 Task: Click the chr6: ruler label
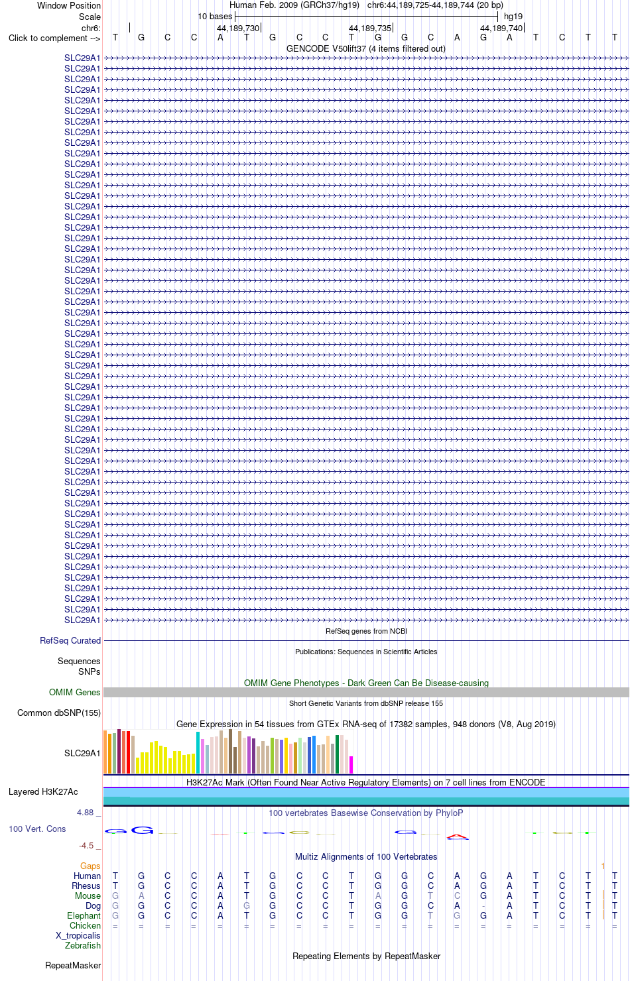click(91, 28)
